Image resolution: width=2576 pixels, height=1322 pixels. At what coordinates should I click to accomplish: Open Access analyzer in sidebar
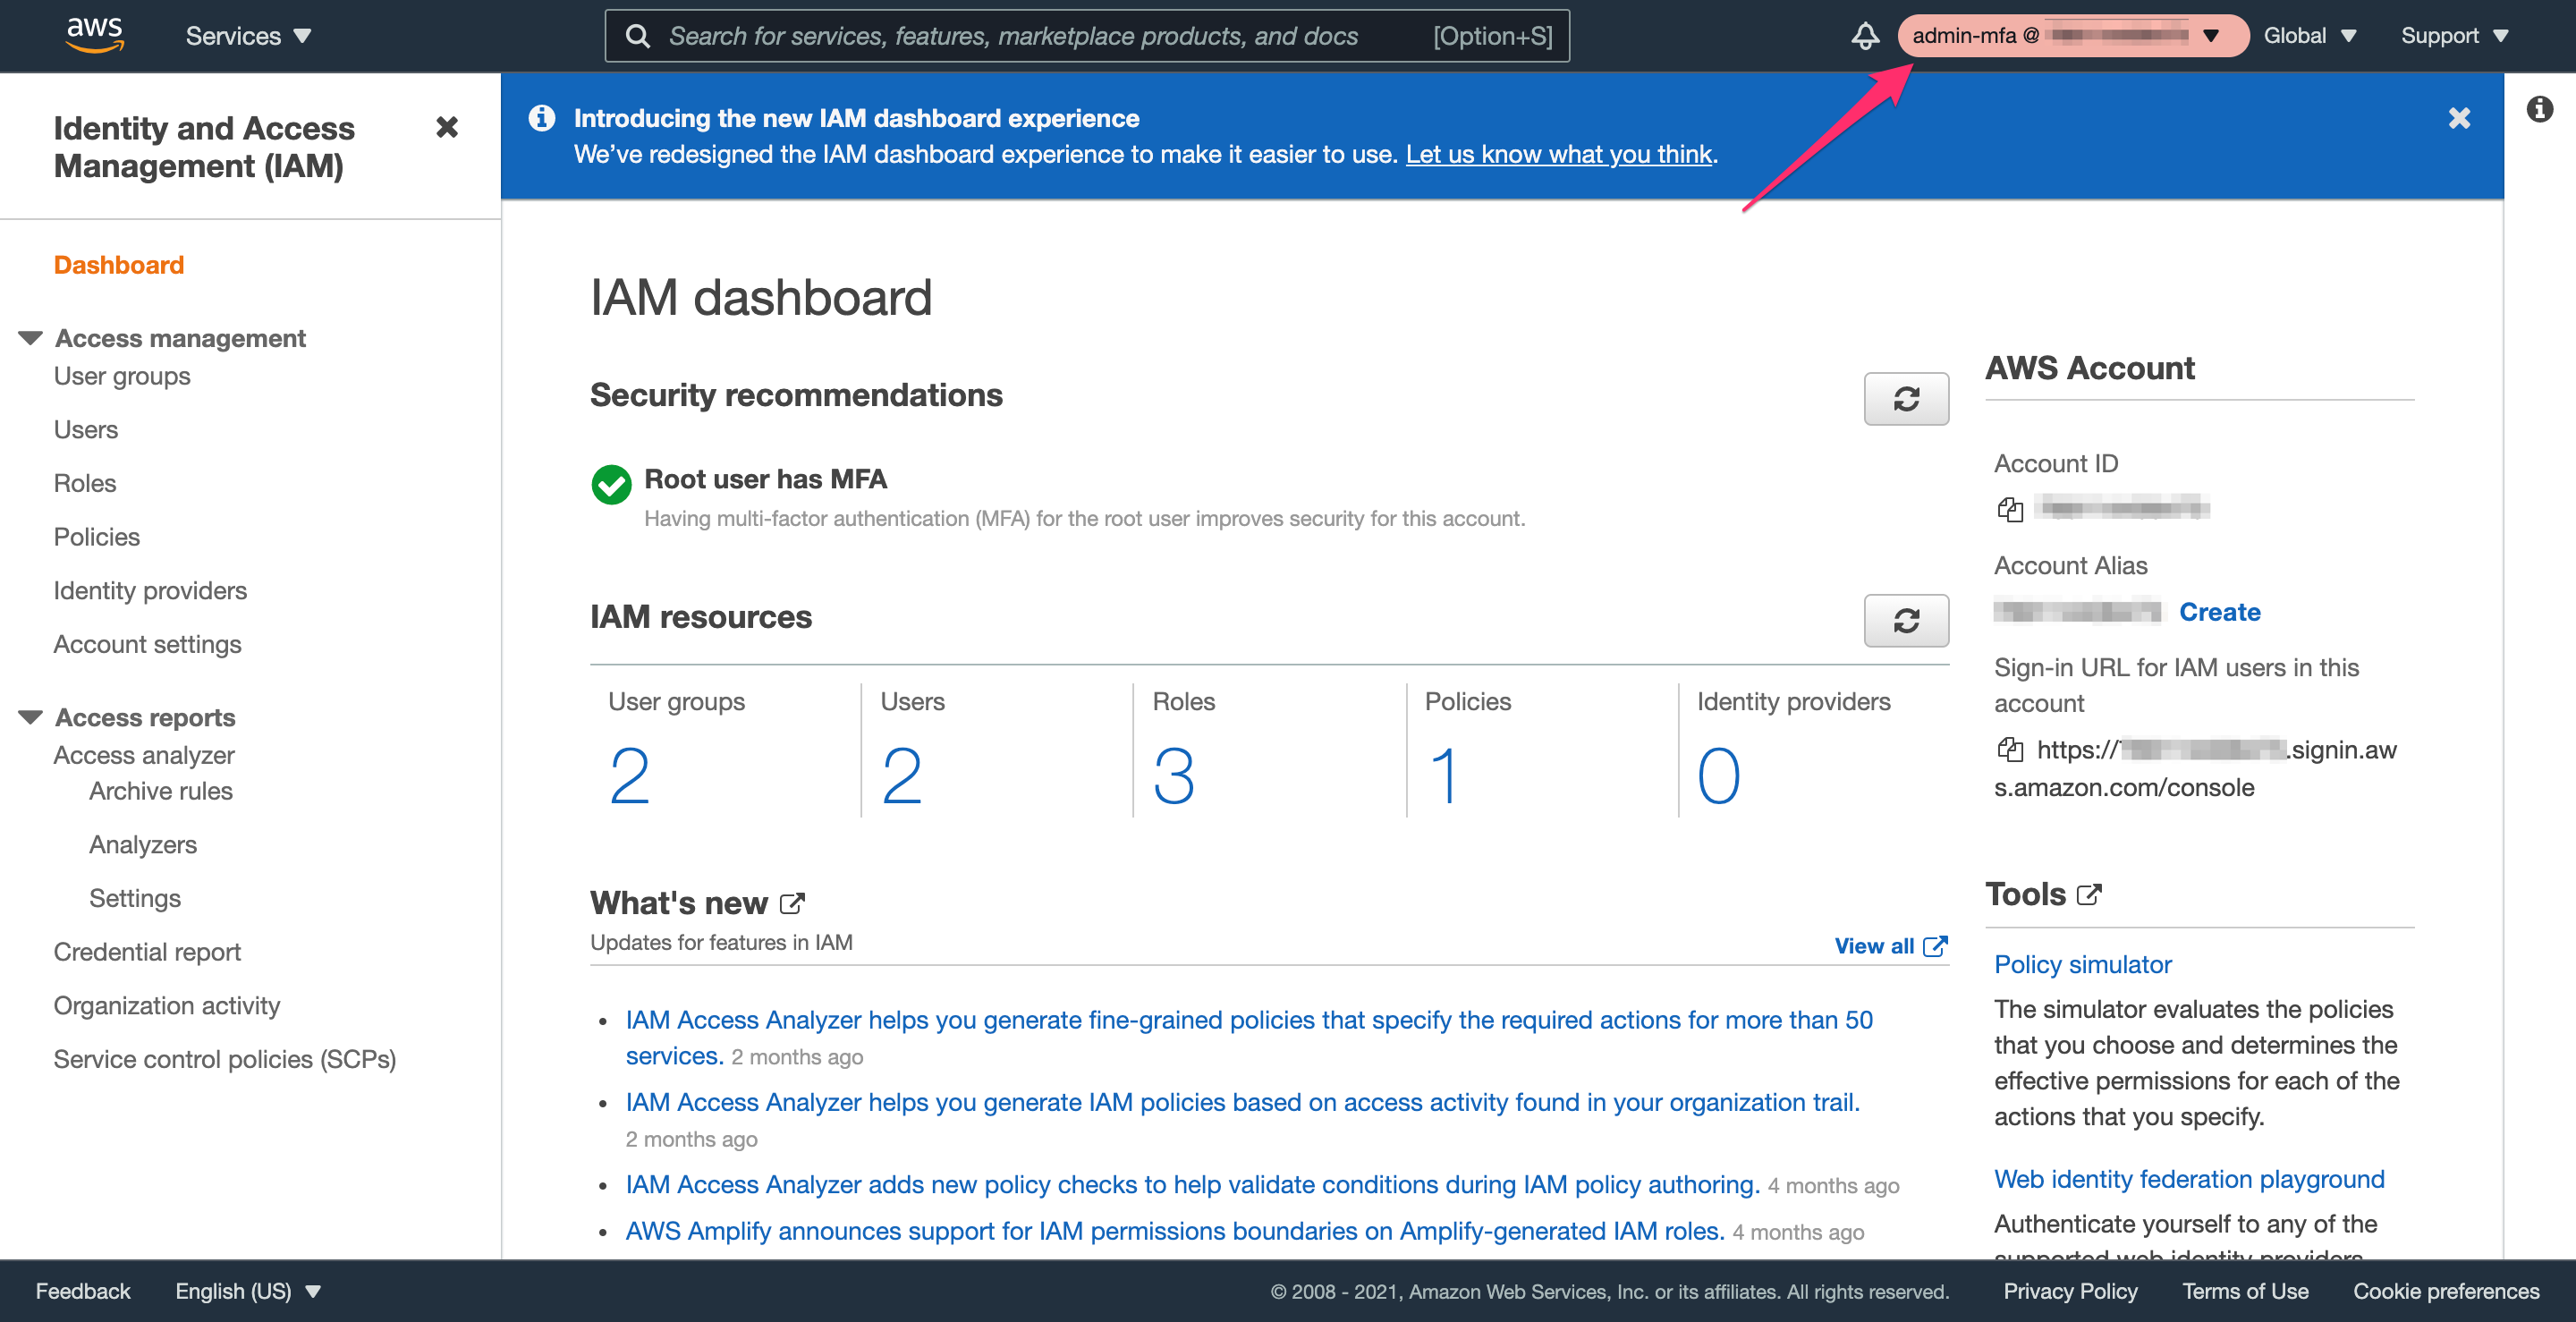144,755
